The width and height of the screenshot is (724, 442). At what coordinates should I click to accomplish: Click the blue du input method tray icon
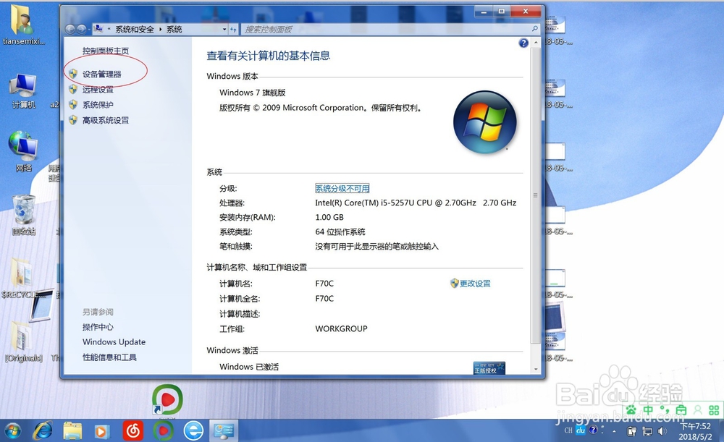coord(581,430)
